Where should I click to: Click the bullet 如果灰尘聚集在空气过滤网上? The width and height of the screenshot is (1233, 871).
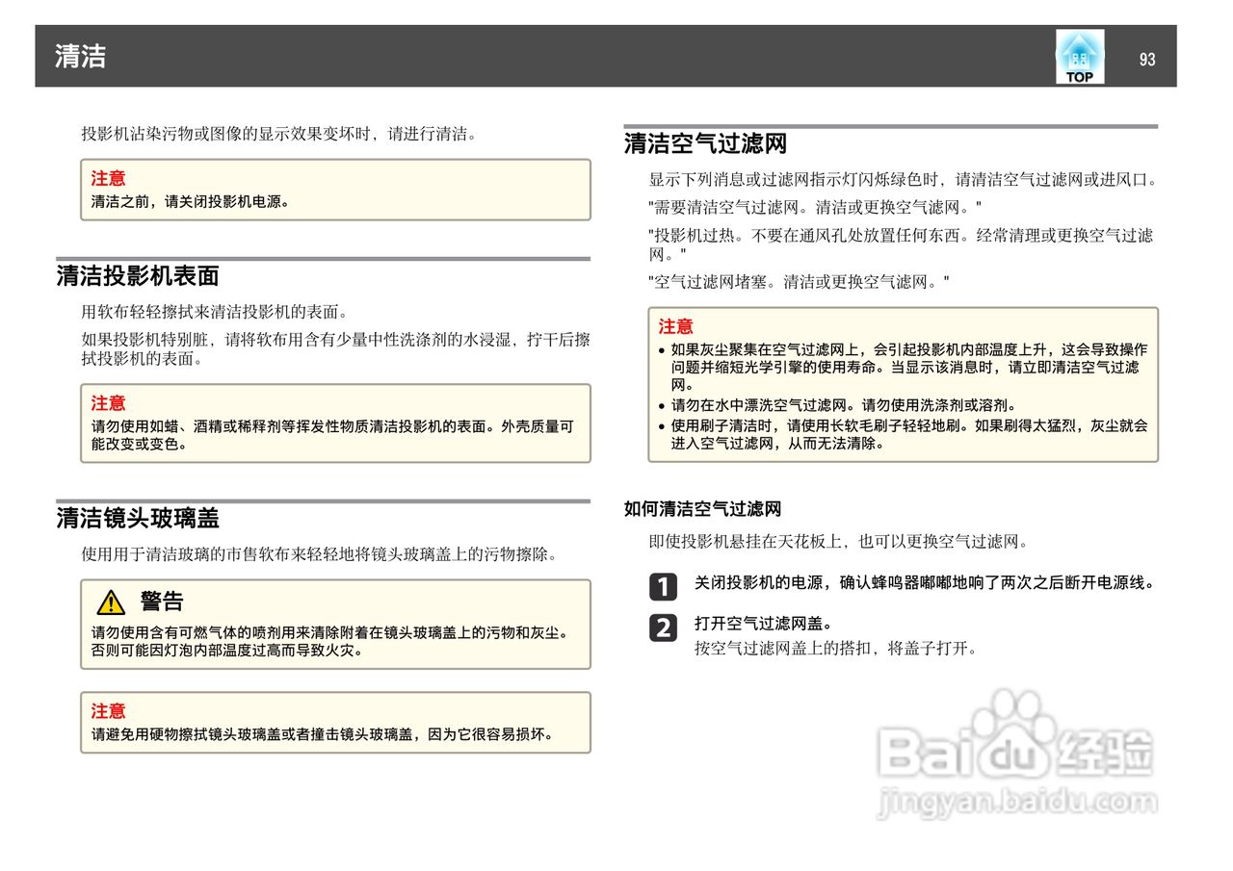pyautogui.click(x=909, y=367)
